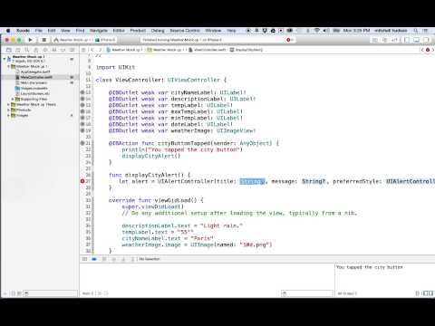This screenshot has width=435, height=326.
Task: Select ViewController.swift in the navigator
Action: click(34, 77)
